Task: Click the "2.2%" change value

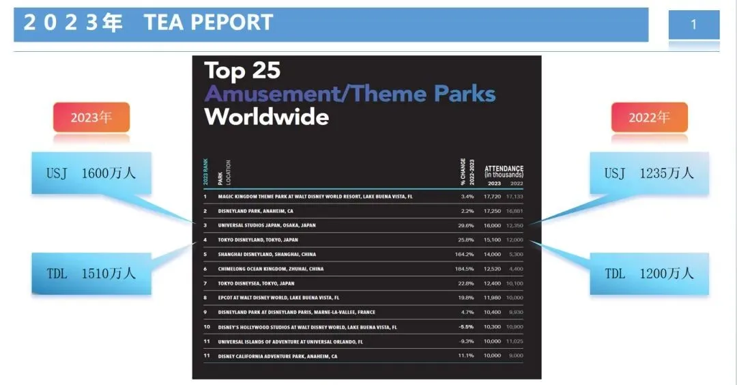Action: (x=467, y=211)
